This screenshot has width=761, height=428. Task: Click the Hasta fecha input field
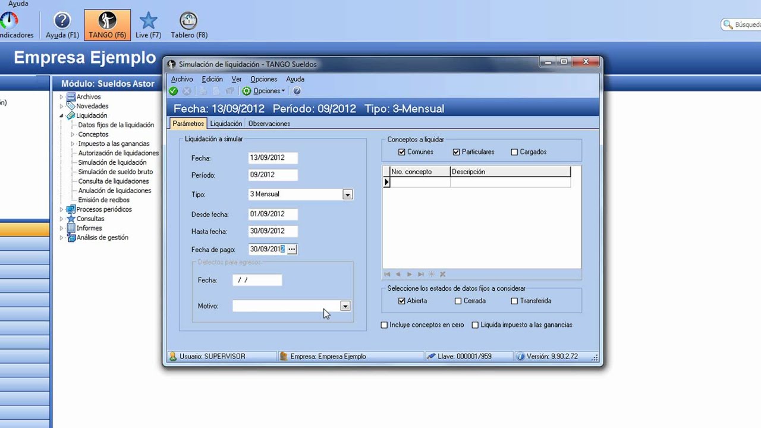[x=273, y=231]
